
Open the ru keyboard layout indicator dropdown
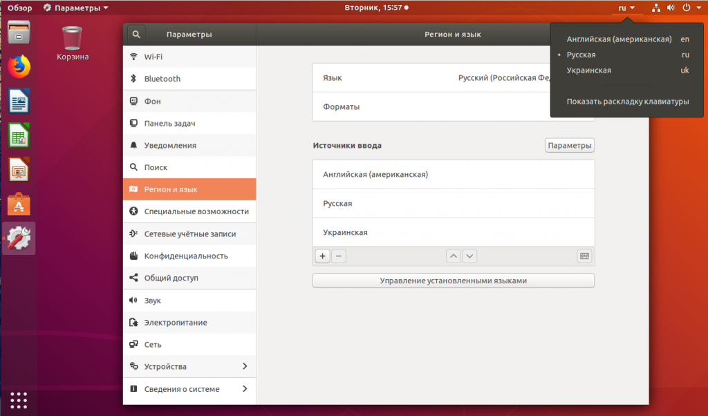(x=626, y=8)
